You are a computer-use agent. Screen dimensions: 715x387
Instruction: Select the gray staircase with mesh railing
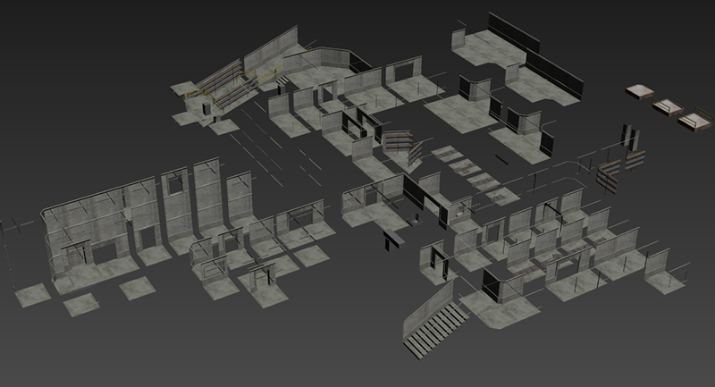(433, 320)
